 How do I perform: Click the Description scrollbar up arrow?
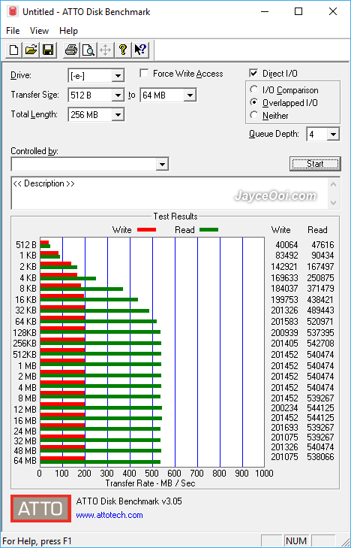pos(333,184)
